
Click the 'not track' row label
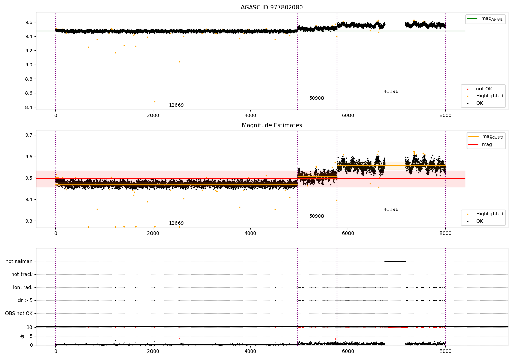[x=22, y=275]
